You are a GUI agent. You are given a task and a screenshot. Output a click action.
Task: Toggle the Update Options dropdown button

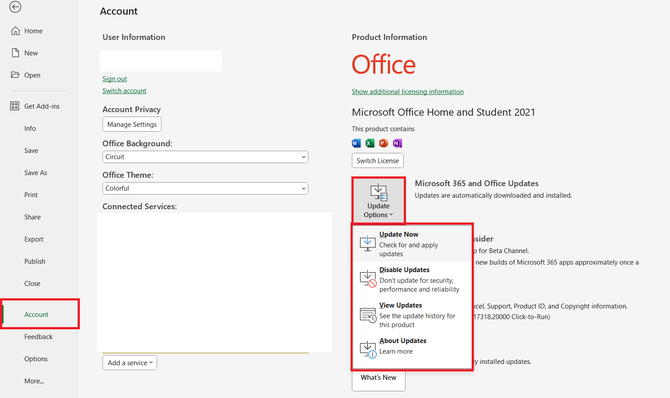coord(378,200)
